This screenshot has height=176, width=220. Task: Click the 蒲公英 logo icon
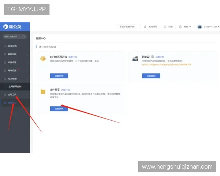point(5,27)
